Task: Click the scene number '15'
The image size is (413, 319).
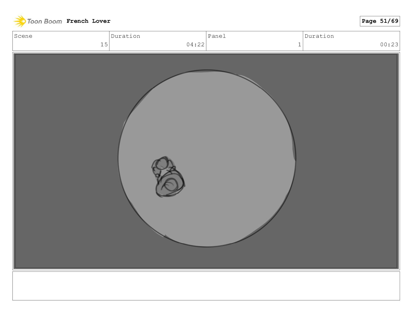Action: pyautogui.click(x=104, y=45)
